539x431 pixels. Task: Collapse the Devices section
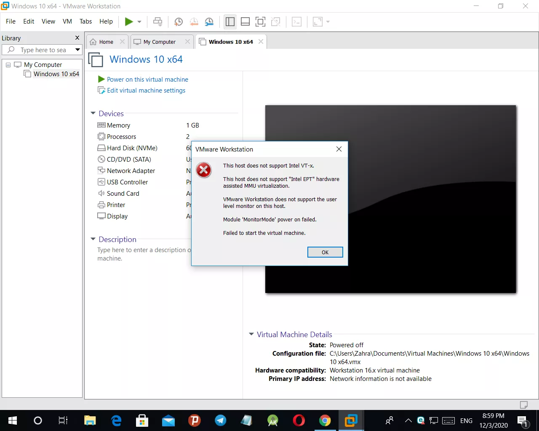coord(93,113)
